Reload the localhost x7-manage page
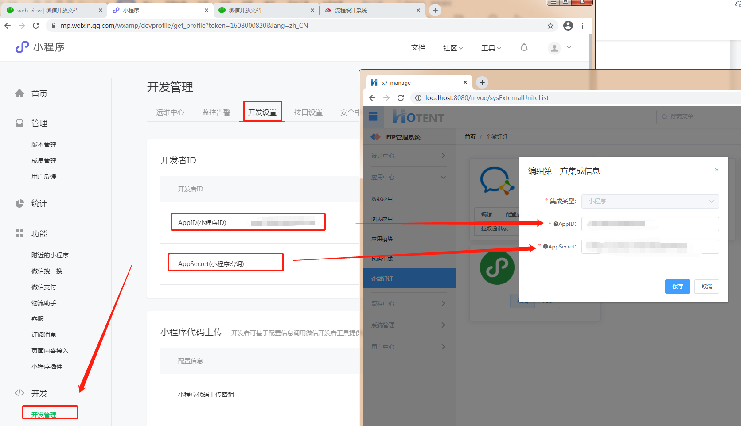The image size is (741, 426). [401, 98]
